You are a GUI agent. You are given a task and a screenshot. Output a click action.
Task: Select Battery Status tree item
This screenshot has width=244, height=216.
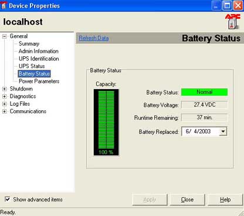[x=34, y=74]
